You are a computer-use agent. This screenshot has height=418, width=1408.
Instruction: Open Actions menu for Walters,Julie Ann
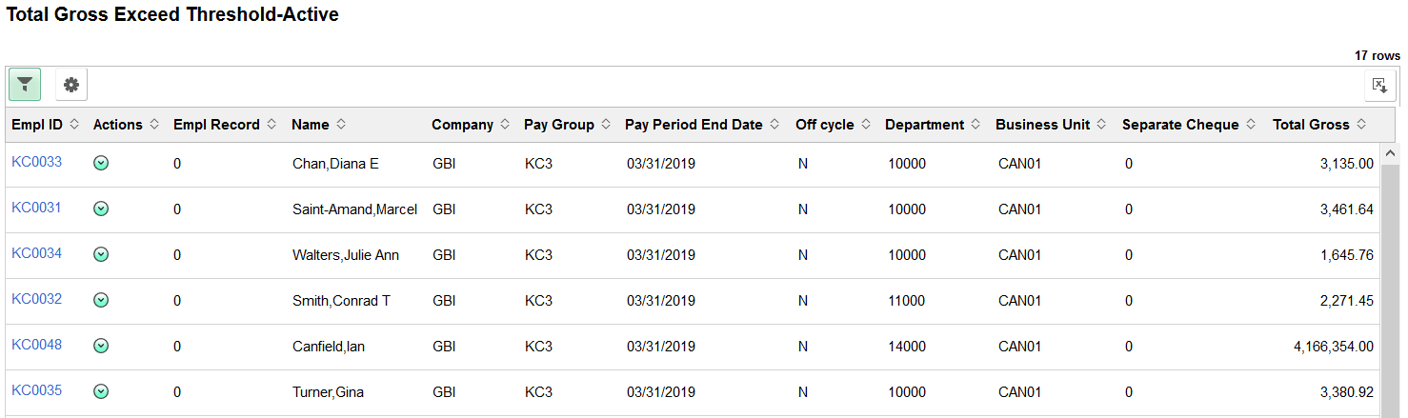[101, 254]
